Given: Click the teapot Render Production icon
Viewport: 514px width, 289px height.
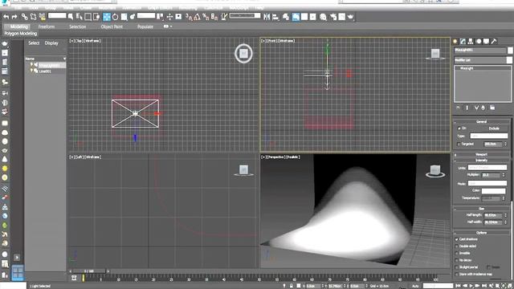Looking at the screenshot, I should [x=350, y=17].
